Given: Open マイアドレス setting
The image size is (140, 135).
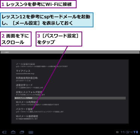Looking at the screenshot, I should pos(71,72).
